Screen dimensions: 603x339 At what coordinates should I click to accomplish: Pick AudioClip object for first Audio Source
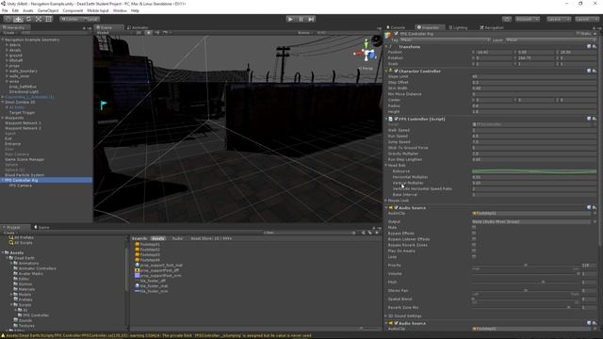coord(595,214)
